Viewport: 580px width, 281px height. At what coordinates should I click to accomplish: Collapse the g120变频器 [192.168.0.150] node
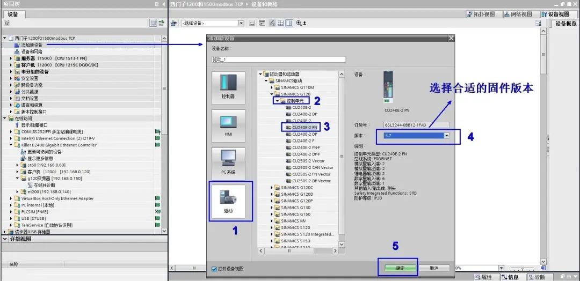tap(17, 179)
